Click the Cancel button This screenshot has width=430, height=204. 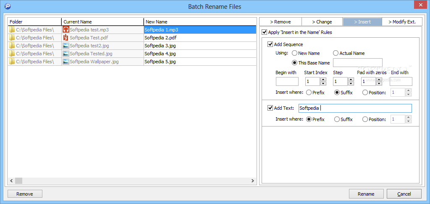(x=404, y=194)
